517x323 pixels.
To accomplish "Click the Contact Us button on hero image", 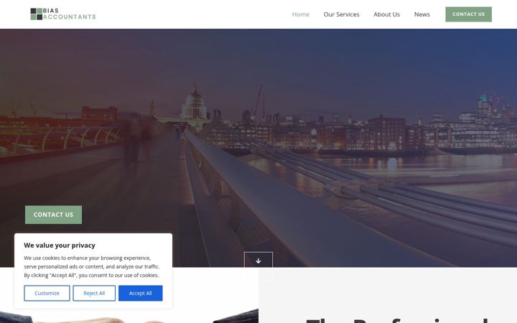I will click(53, 215).
